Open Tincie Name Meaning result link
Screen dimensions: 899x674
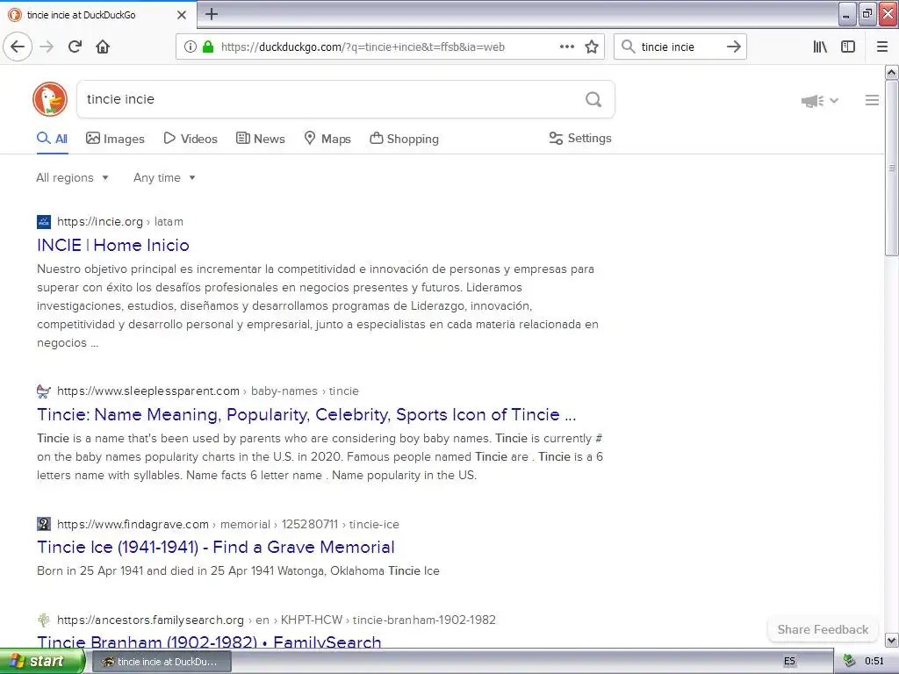pos(306,414)
